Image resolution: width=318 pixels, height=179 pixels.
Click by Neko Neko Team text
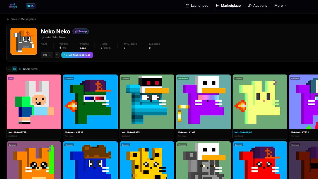pyautogui.click(x=53, y=37)
